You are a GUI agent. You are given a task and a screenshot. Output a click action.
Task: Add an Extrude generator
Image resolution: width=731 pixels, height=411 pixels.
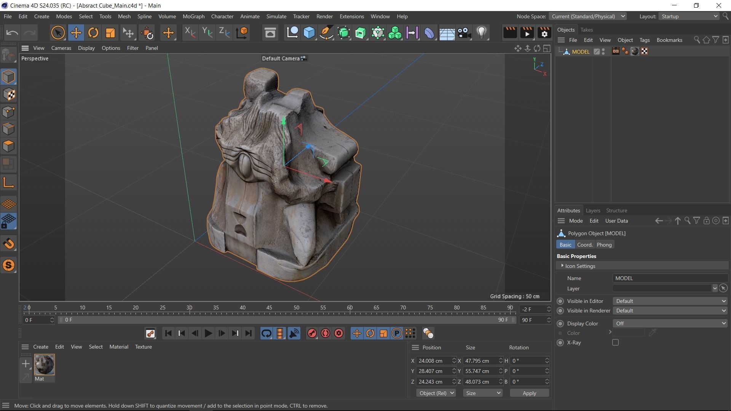pyautogui.click(x=361, y=33)
